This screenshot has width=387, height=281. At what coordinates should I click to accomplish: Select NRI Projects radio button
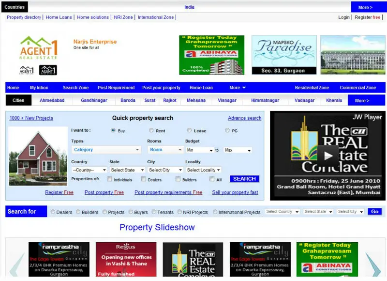click(x=179, y=212)
